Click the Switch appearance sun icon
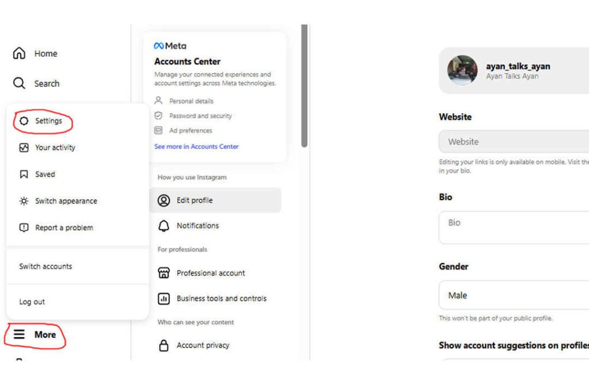Viewport: 589px width, 379px height. click(24, 201)
